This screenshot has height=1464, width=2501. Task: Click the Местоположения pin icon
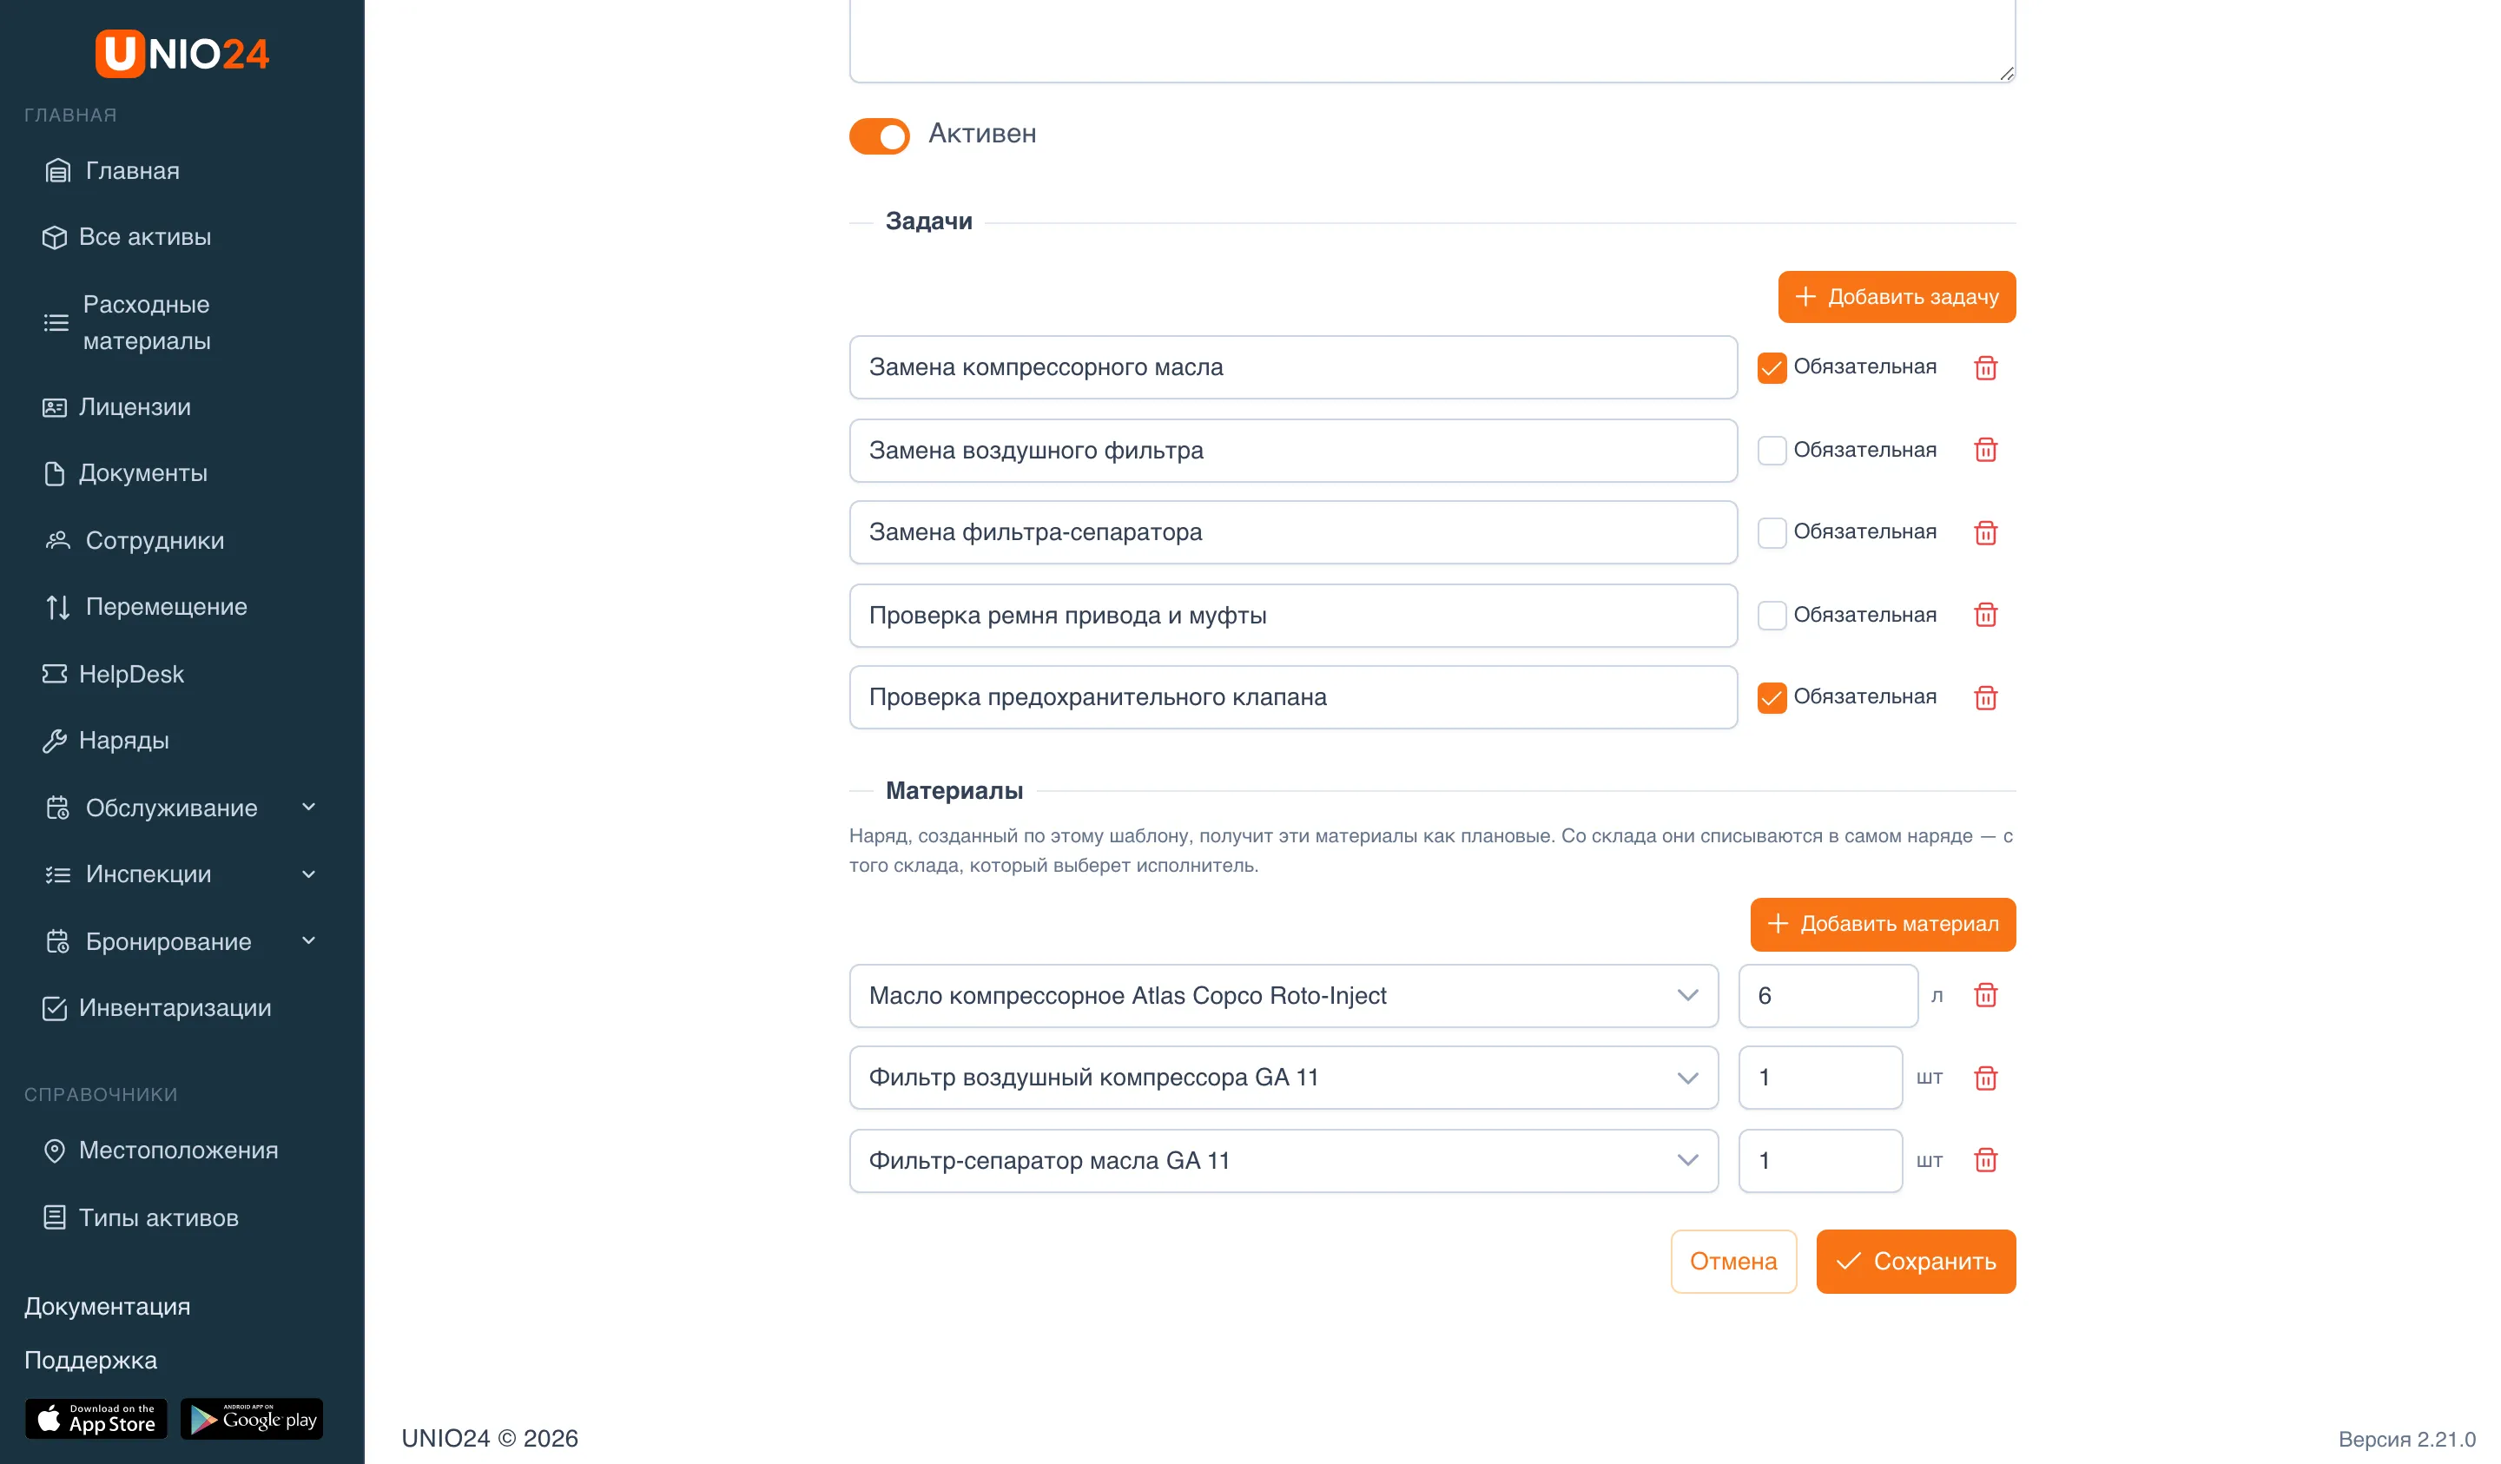[x=55, y=1151]
